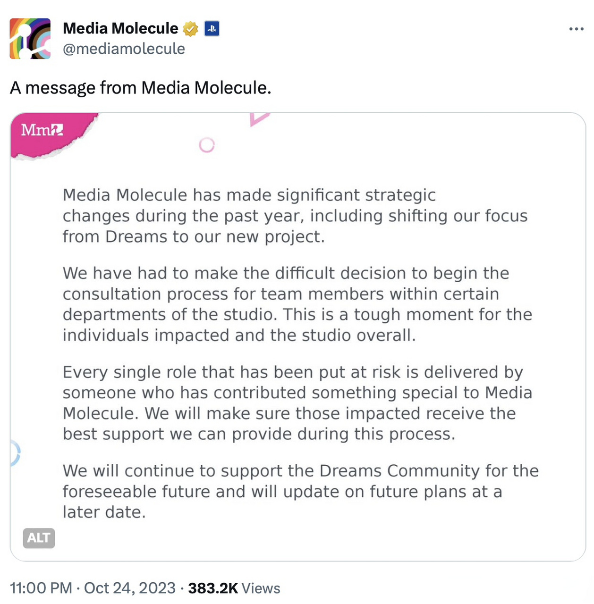Click the PlayStation affiliate badge icon
Image resolution: width=594 pixels, height=604 pixels.
(x=212, y=29)
